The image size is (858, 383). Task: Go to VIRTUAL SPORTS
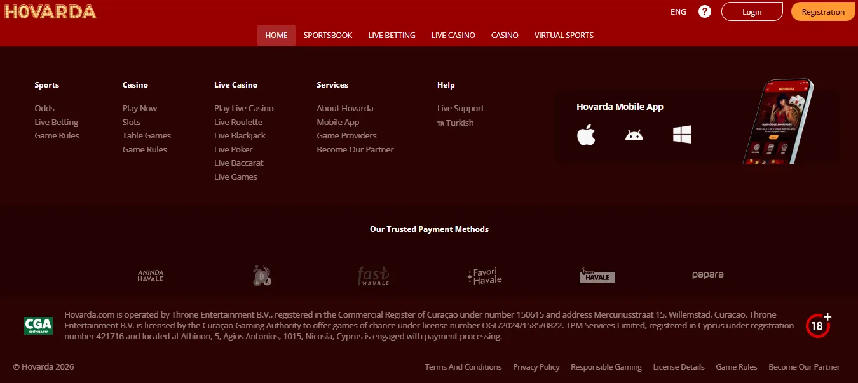tap(564, 36)
